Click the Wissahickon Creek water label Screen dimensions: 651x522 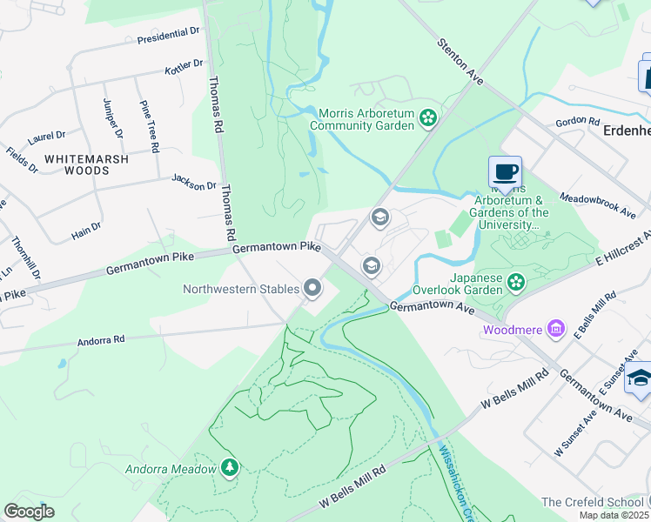click(x=456, y=483)
